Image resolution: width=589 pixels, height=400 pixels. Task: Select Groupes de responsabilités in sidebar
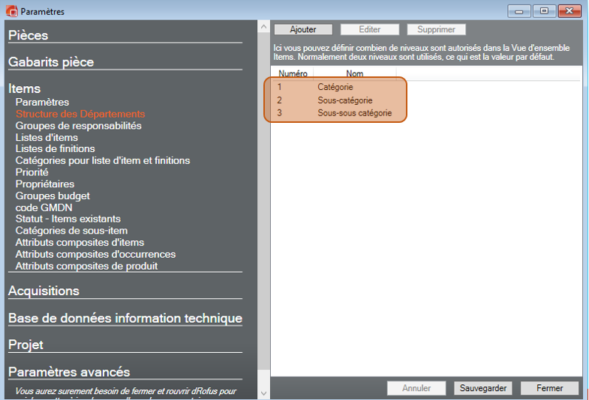(78, 126)
